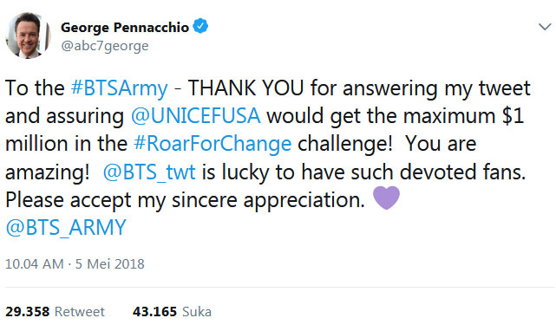Screen dimensions: 556x331
Task: Open the @abc7george handle link
Action: (x=105, y=46)
